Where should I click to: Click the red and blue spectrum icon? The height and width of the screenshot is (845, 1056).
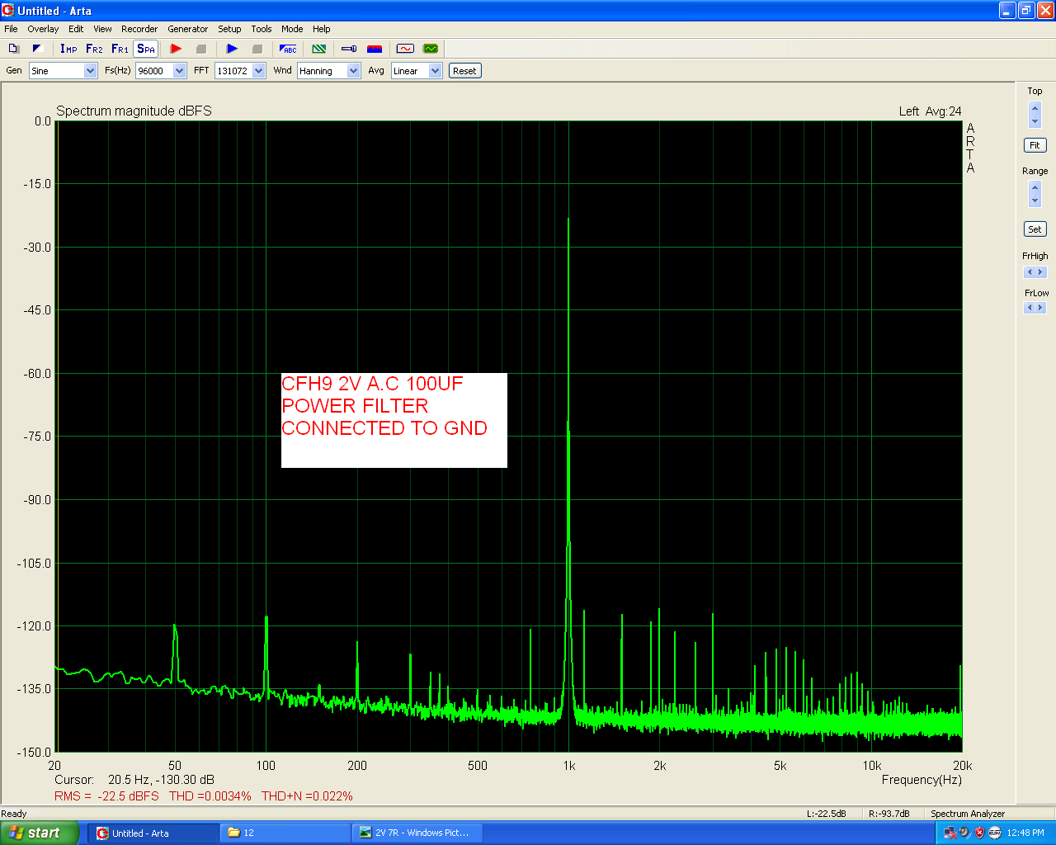tap(375, 49)
